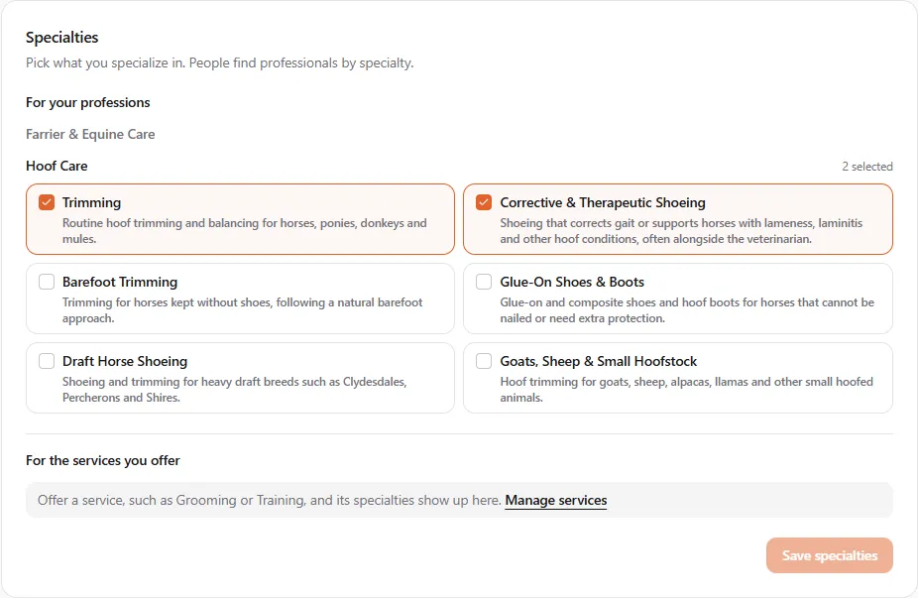Click the Save specialties button
Screen dimensions: 918x598
(829, 555)
